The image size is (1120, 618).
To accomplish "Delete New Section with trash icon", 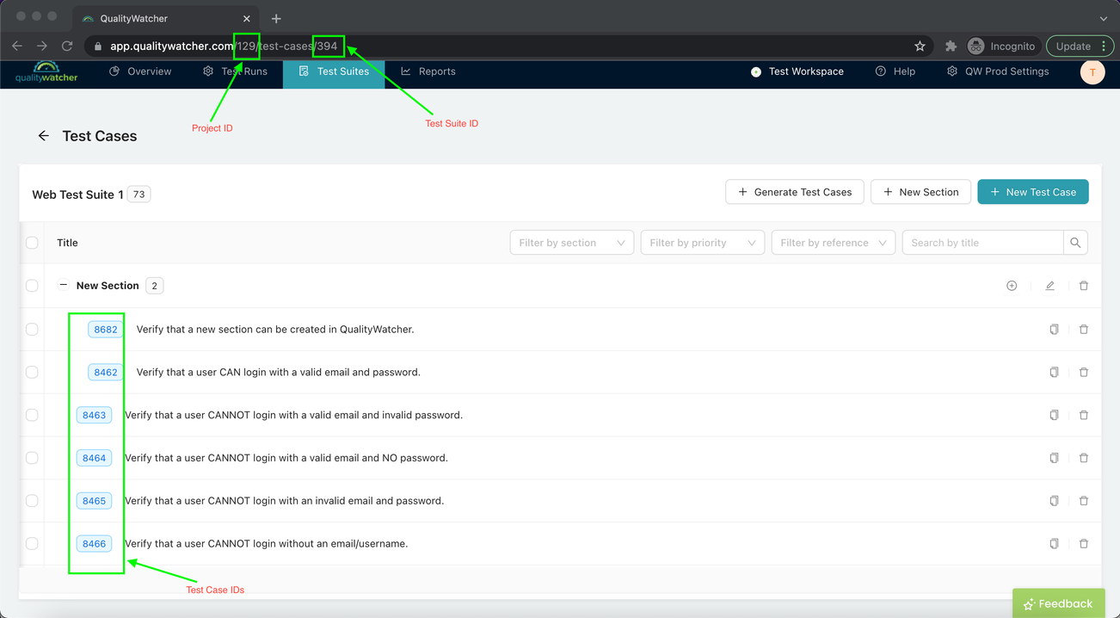I will click(x=1084, y=286).
